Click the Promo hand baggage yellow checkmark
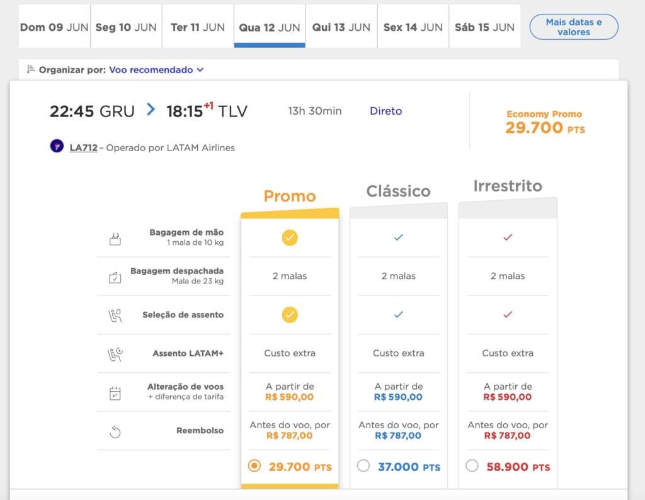Viewport: 645px width, 500px height. (x=290, y=237)
